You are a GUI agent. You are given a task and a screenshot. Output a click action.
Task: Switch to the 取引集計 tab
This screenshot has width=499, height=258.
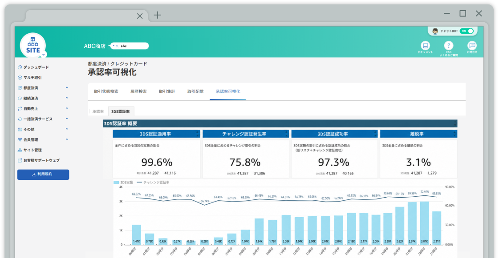[167, 91]
